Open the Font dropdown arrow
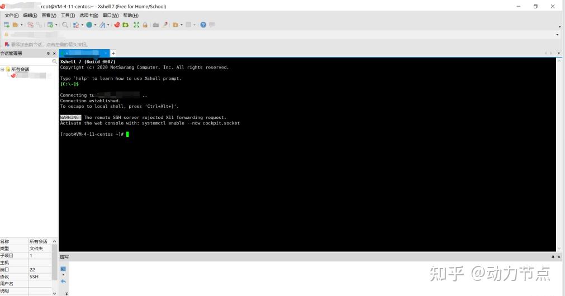Image resolution: width=565 pixels, height=296 pixels. pyautogui.click(x=108, y=25)
